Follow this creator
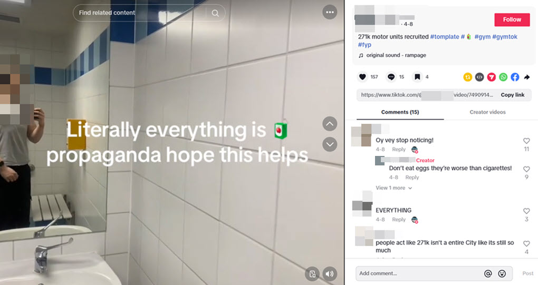Image resolution: width=538 pixels, height=285 pixels. 512,19
